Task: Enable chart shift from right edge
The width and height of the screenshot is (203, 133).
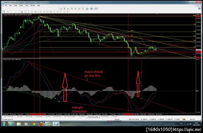Action: [x=83, y=9]
